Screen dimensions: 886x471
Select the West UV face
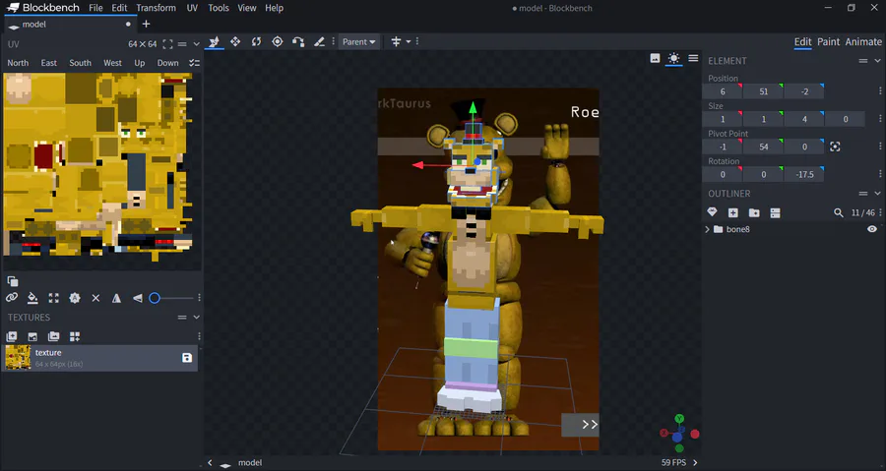(112, 63)
